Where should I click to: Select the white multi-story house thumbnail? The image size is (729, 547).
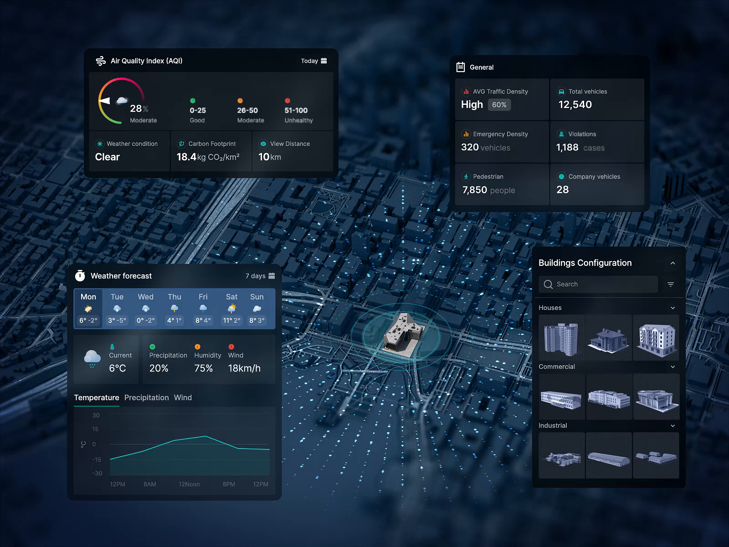(x=656, y=338)
